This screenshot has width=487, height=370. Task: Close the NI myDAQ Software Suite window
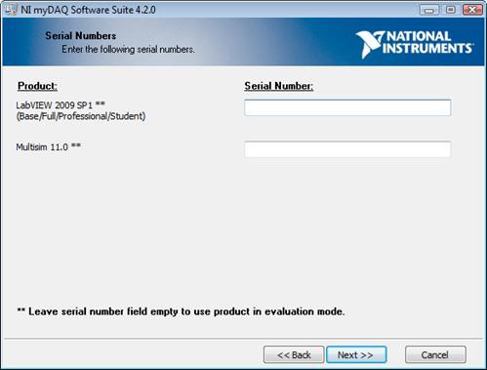tap(472, 10)
